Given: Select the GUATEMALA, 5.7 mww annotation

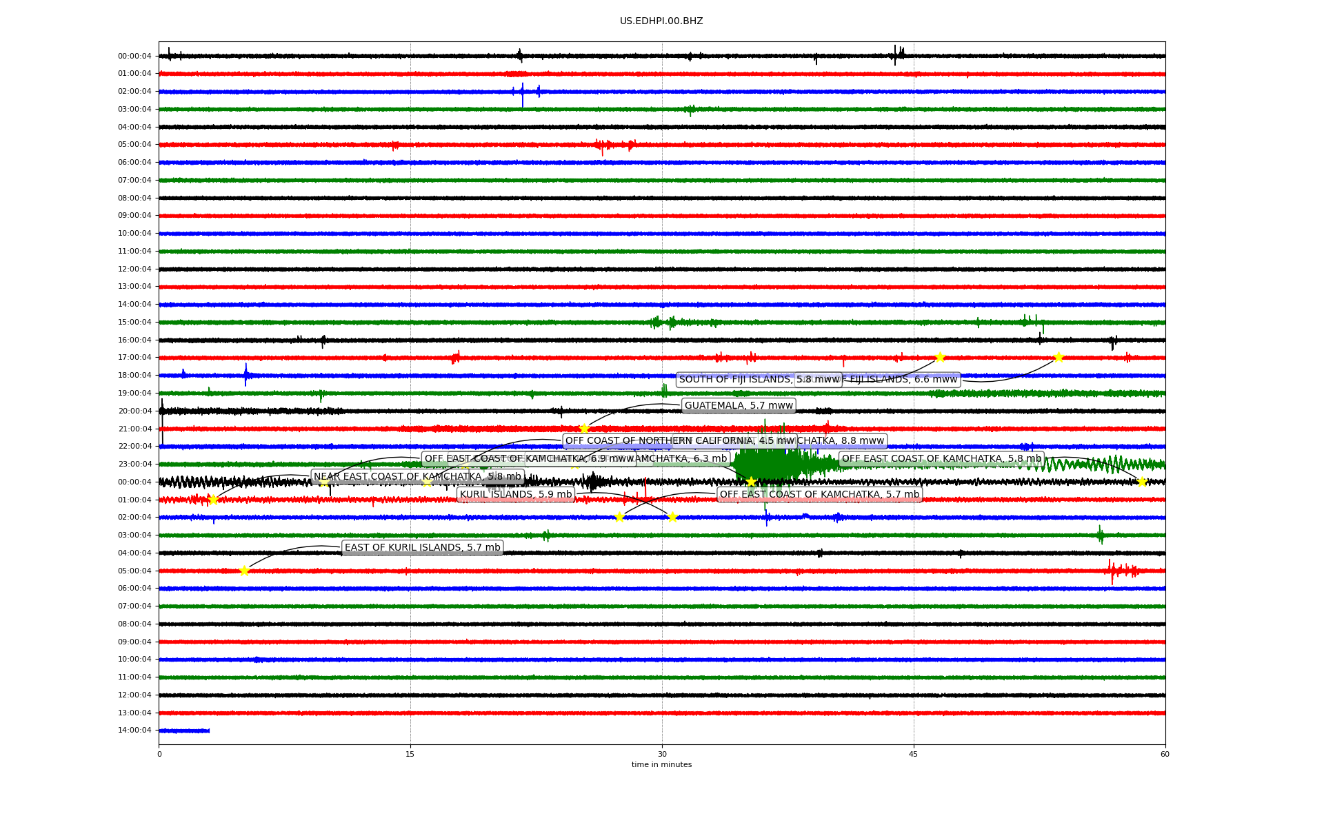Looking at the screenshot, I should click(739, 406).
